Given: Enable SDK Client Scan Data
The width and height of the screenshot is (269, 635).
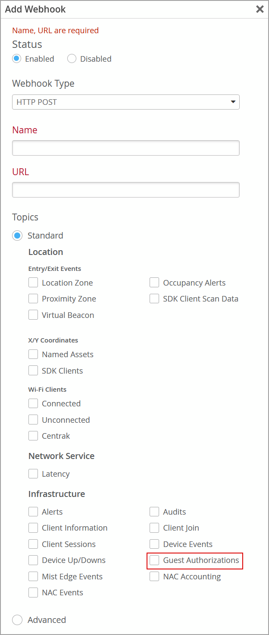Looking at the screenshot, I should pos(154,299).
